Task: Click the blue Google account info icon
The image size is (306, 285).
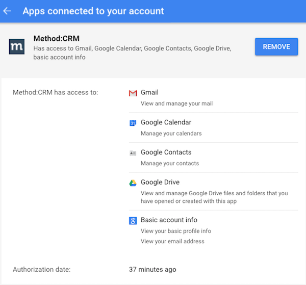Action: pyautogui.click(x=133, y=221)
